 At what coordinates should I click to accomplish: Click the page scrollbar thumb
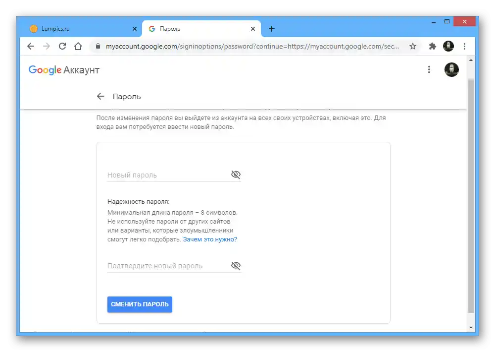471,195
